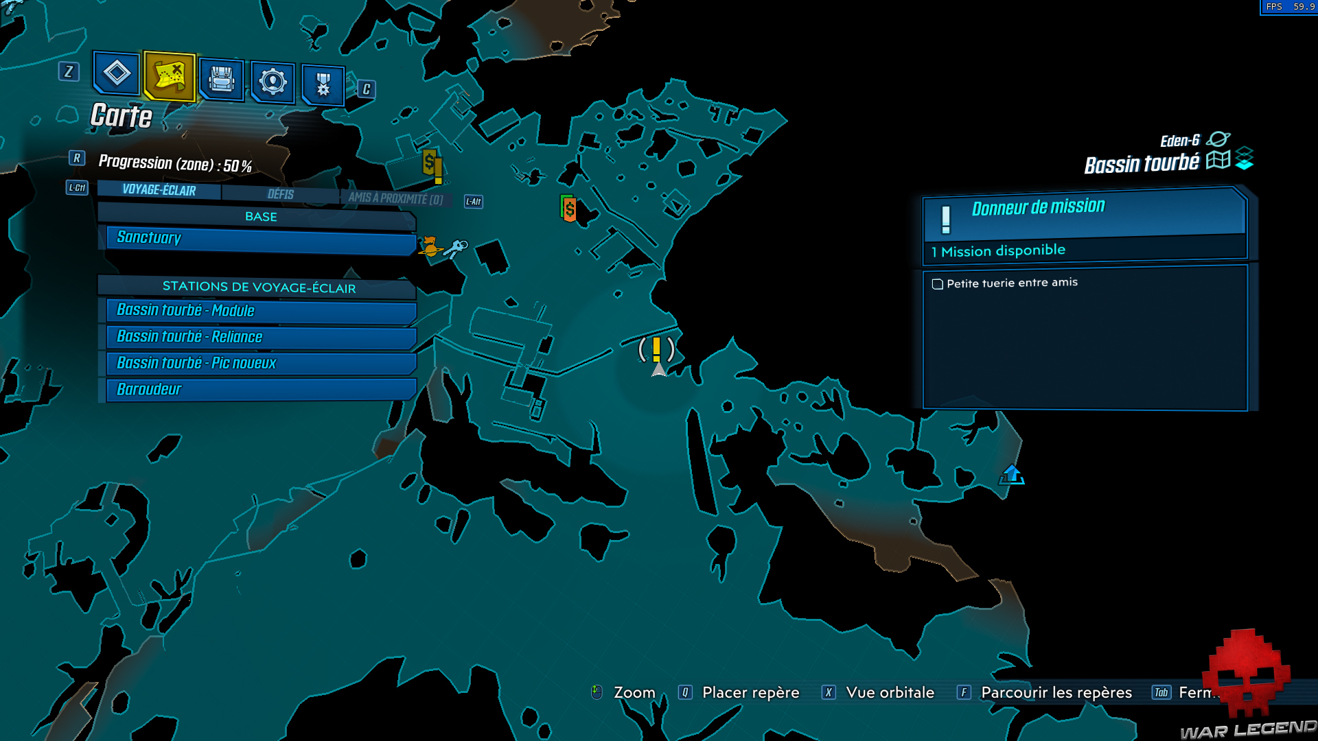Collapse the STATIONS DE VOYAGE-ÉCLAIR header
The width and height of the screenshot is (1318, 741).
[x=258, y=287]
